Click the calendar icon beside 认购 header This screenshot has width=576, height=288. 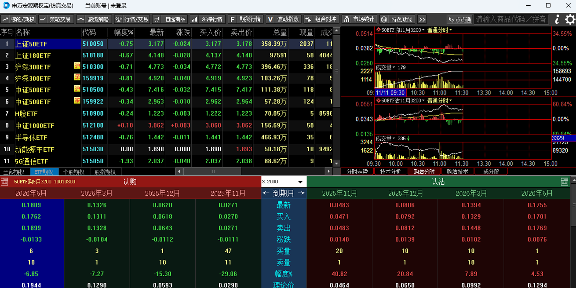[x=4, y=182]
